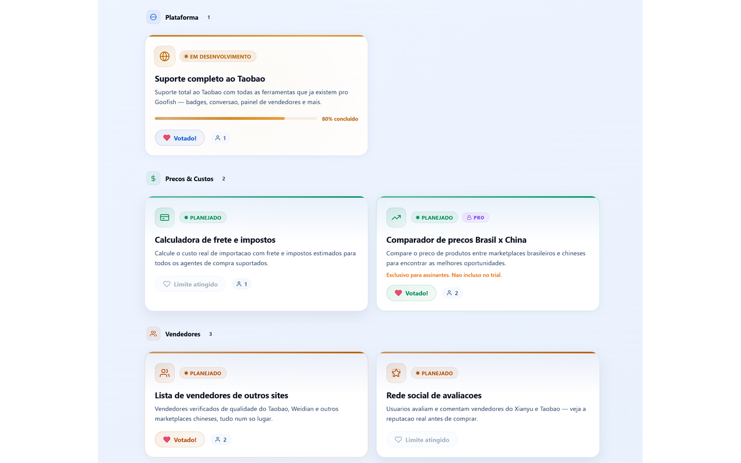
Task: Click the Vendedores section icon
Action: point(153,333)
